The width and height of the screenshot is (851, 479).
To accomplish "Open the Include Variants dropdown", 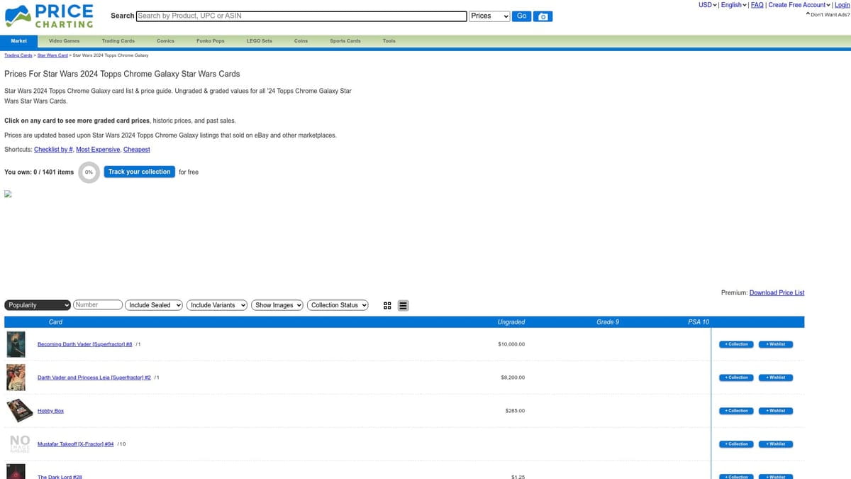I will 217,305.
